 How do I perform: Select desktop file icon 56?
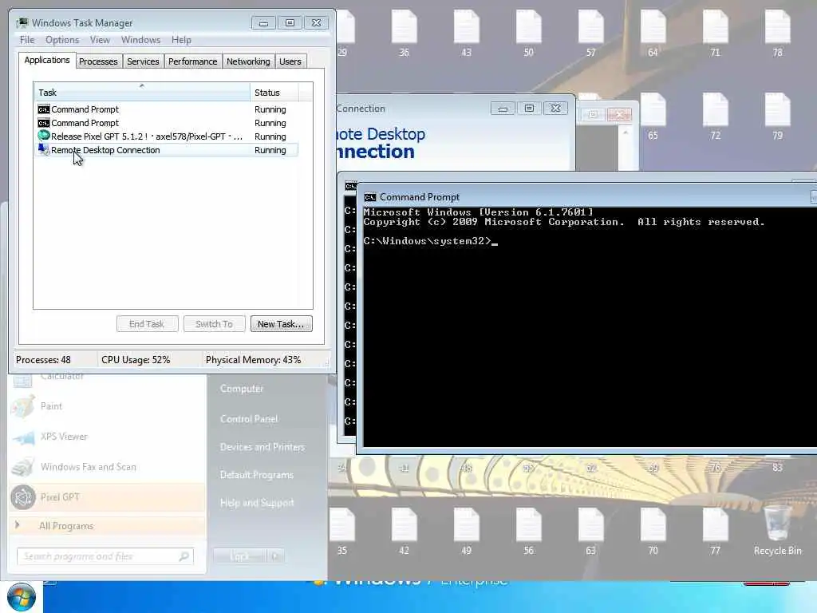[x=528, y=525]
